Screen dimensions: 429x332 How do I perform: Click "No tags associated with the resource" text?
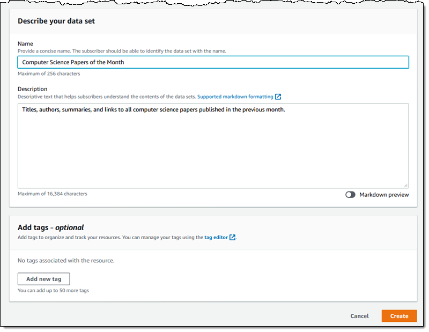(66, 261)
